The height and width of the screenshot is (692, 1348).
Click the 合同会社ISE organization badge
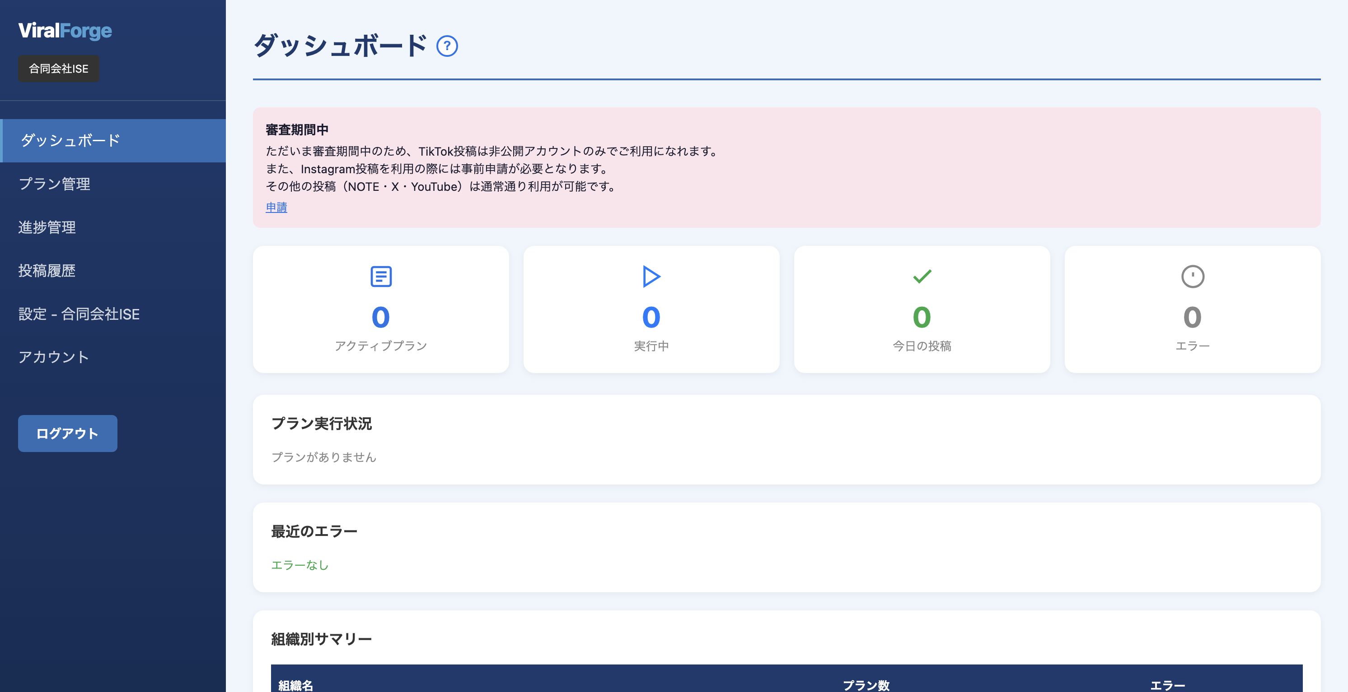click(58, 68)
